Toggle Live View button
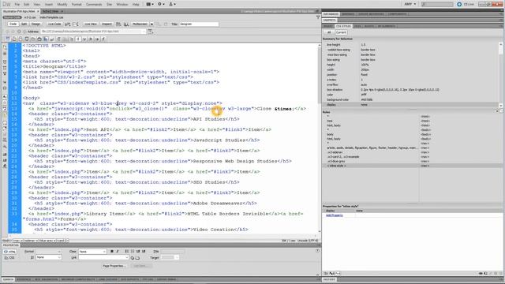Image resolution: width=505 pixels, height=284 pixels. click(91, 24)
